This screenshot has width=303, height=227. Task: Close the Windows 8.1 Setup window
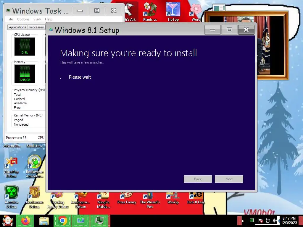click(246, 30)
